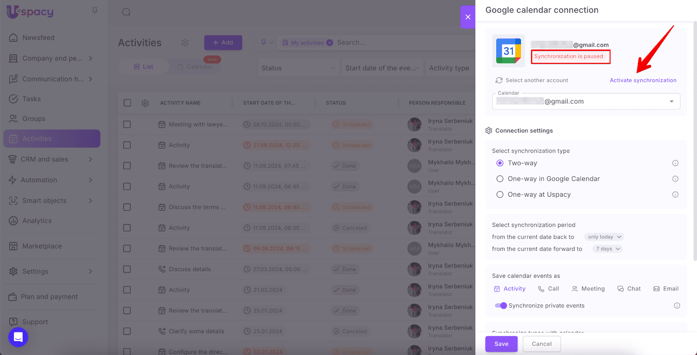Select Meeting as calendar event type
This screenshot has width=697, height=355.
click(x=588, y=289)
